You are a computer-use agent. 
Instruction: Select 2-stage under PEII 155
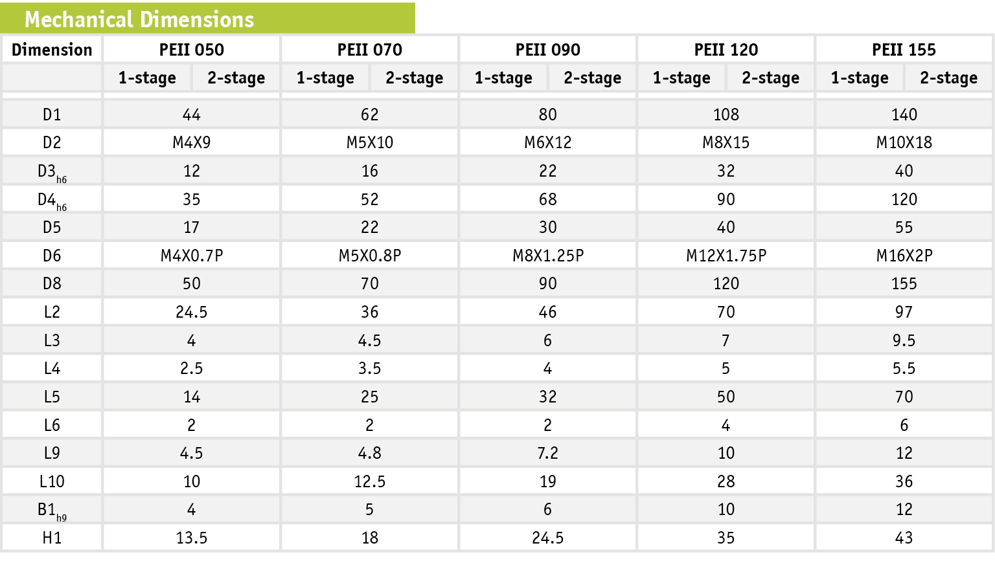(949, 78)
